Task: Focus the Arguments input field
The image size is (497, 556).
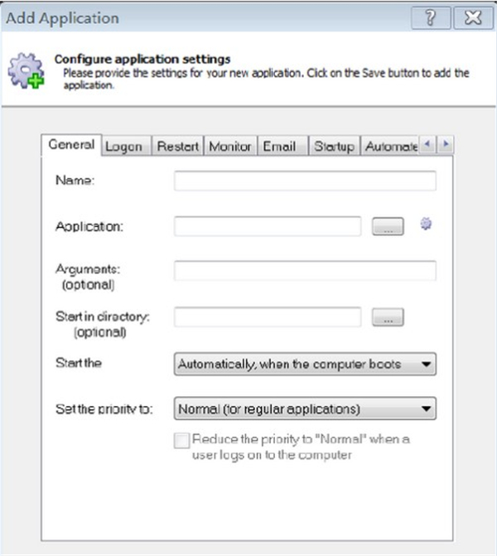Action: (305, 271)
